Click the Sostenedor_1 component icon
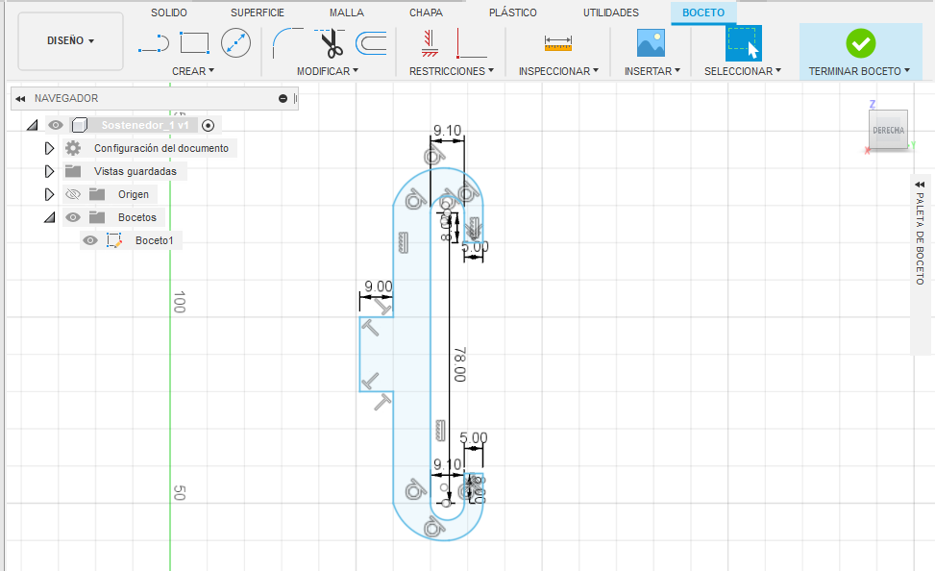 coord(80,125)
